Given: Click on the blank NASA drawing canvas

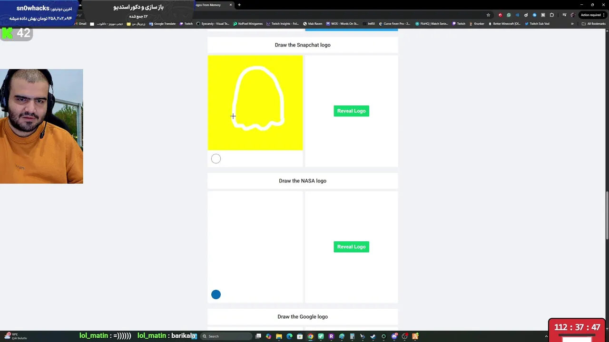Looking at the screenshot, I should (255, 238).
